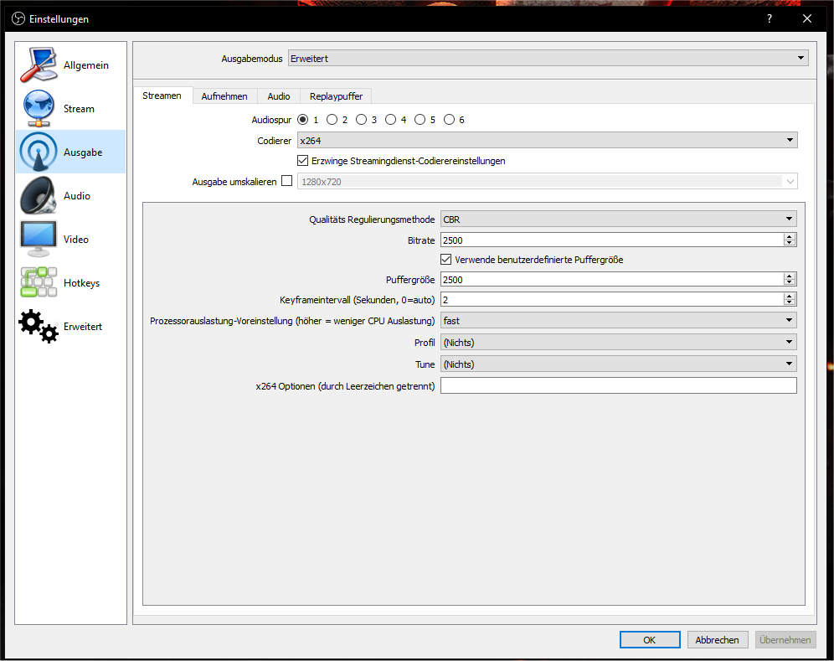Viewport: 834px width, 661px height.
Task: Select Audiospur radio button 3
Action: tap(361, 120)
